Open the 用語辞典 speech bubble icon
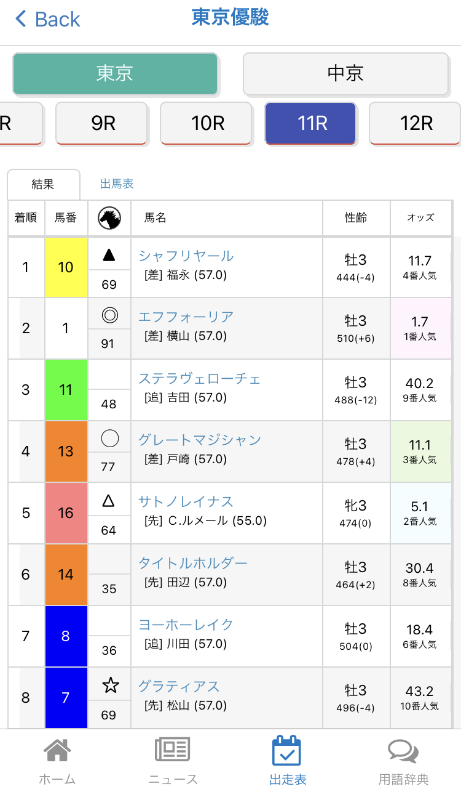The height and width of the screenshot is (789, 461). pyautogui.click(x=403, y=751)
